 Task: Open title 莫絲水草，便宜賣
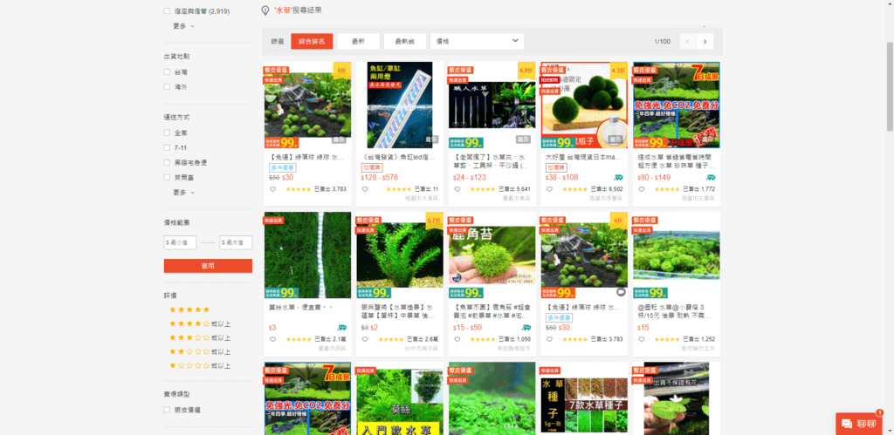300,308
